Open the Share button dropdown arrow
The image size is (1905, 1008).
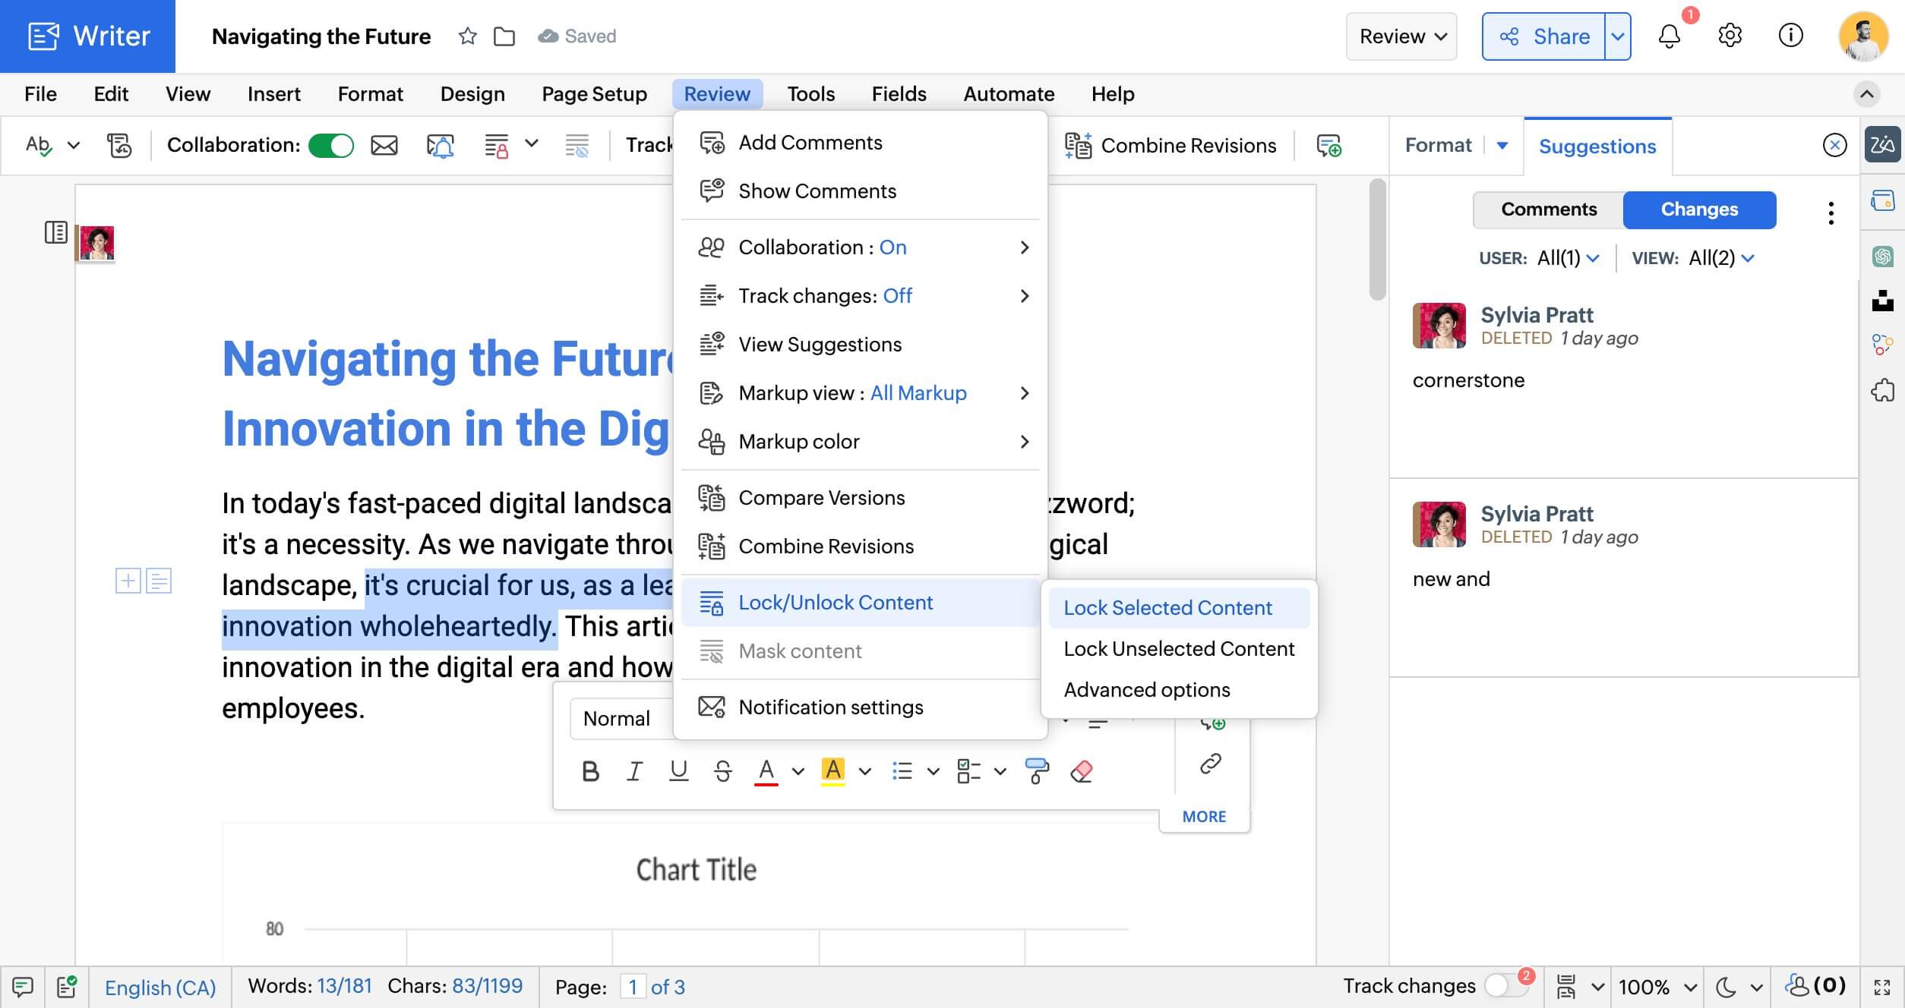coord(1618,36)
